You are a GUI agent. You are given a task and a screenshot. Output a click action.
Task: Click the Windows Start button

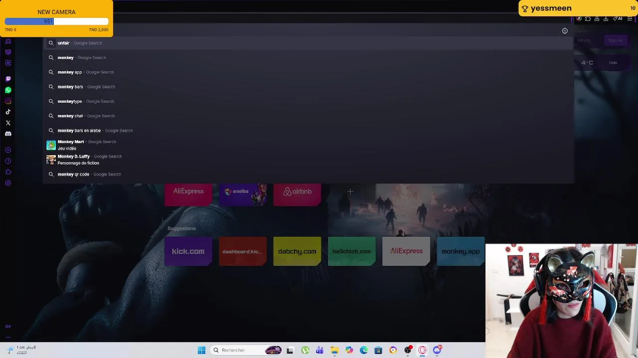[201, 351]
